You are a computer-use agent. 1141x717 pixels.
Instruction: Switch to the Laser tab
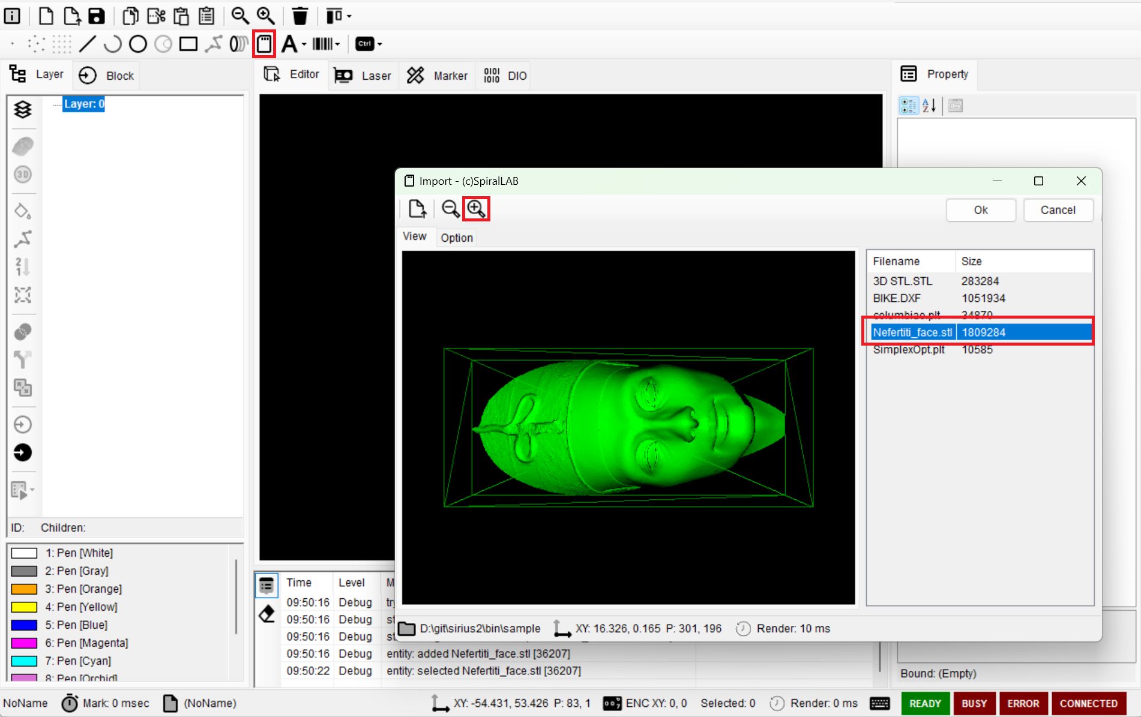363,76
